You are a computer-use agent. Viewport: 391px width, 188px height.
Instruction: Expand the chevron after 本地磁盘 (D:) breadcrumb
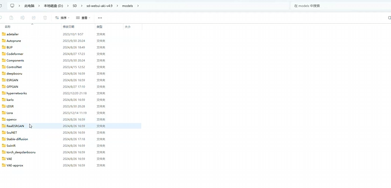tap(68, 6)
